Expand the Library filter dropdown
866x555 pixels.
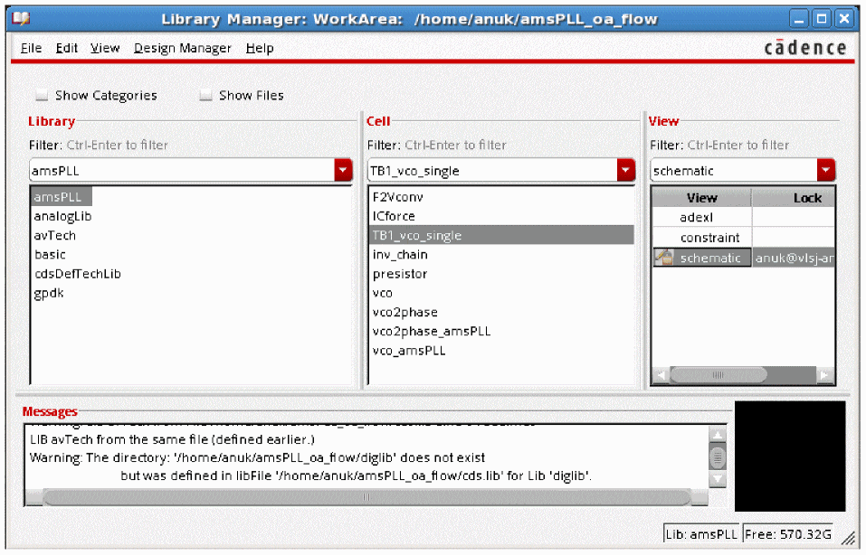[343, 171]
